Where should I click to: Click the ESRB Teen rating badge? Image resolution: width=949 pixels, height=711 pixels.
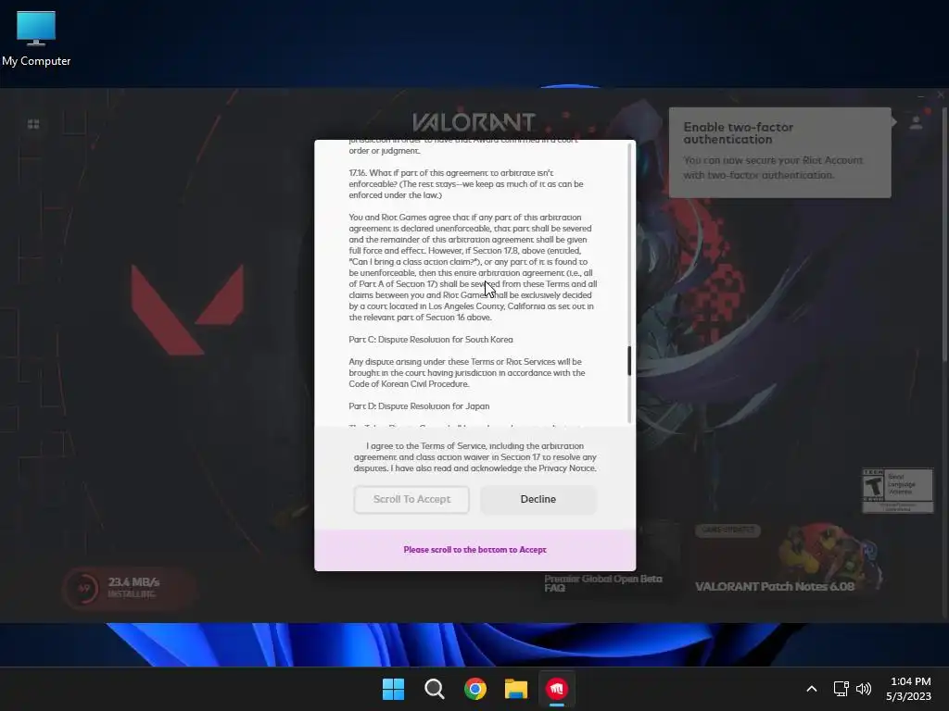click(x=897, y=491)
